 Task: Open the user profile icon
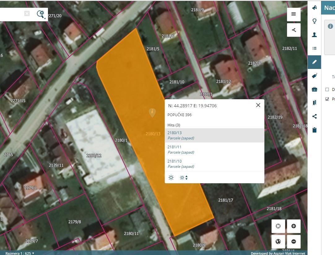[314, 35]
